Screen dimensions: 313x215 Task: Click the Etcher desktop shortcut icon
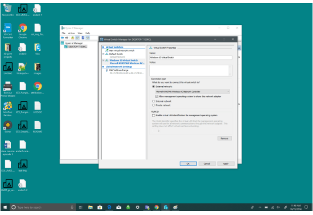(8, 127)
